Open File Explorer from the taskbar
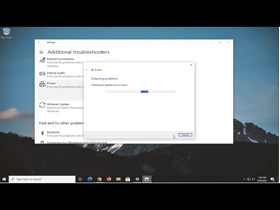 tap(118, 179)
